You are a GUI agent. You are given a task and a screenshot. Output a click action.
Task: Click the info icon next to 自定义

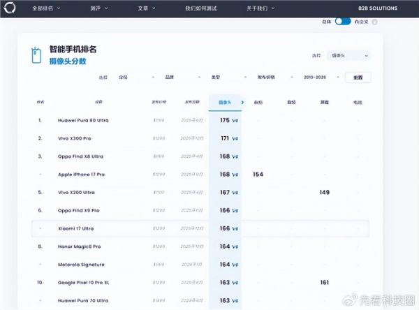[x=375, y=22]
